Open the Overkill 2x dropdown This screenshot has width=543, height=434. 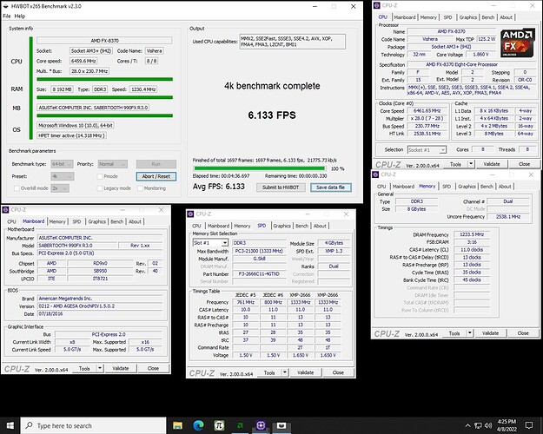[60, 188]
